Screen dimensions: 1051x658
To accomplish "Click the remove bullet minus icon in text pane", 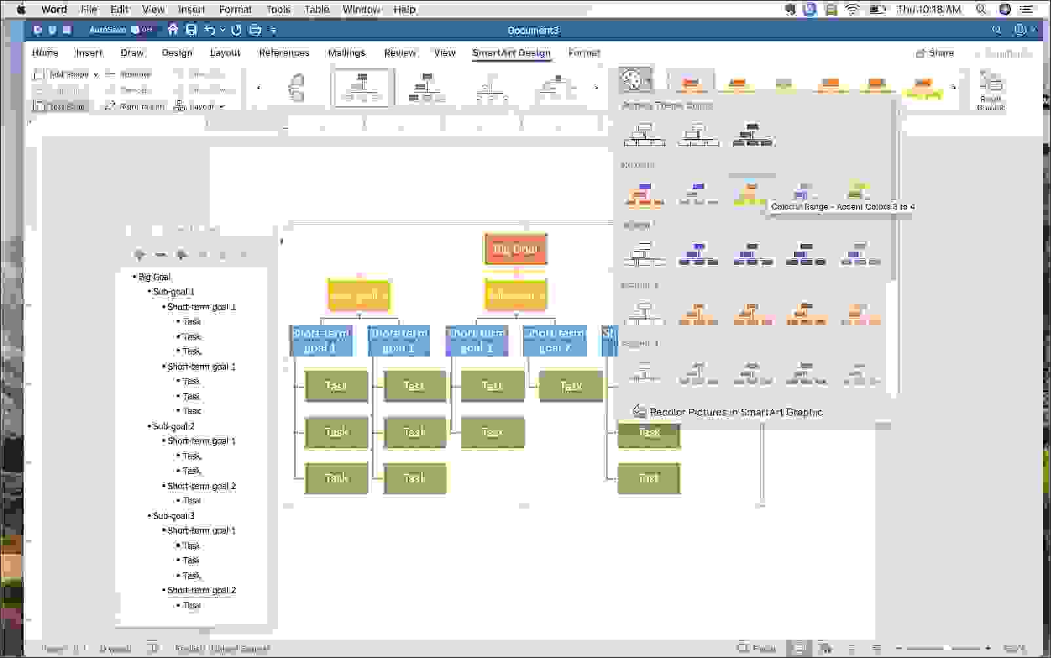I will point(161,255).
